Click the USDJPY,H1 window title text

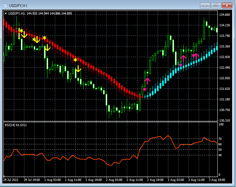pos(18,6)
